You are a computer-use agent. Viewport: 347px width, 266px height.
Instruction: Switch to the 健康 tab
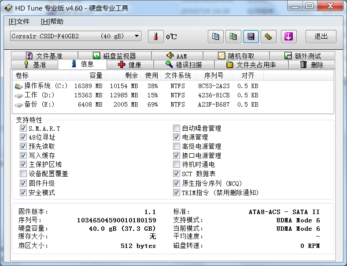click(x=130, y=65)
